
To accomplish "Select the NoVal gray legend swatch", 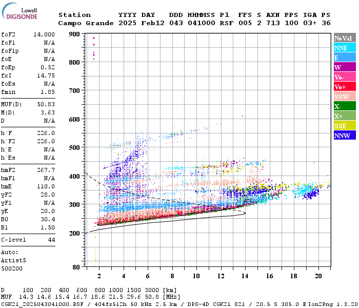I will click(x=345, y=38).
